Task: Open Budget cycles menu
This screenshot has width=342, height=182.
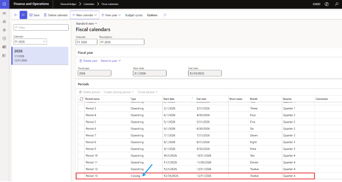Action: (x=134, y=15)
